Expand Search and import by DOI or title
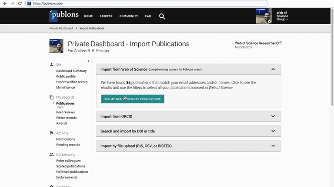Screen dimensions: 334x187 coord(273,131)
